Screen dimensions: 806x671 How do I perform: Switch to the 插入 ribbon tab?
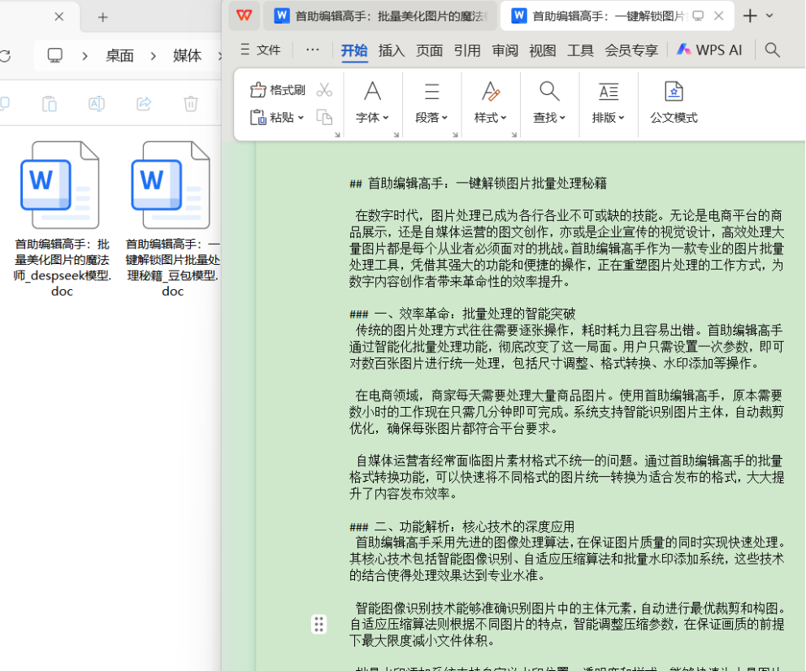click(392, 50)
